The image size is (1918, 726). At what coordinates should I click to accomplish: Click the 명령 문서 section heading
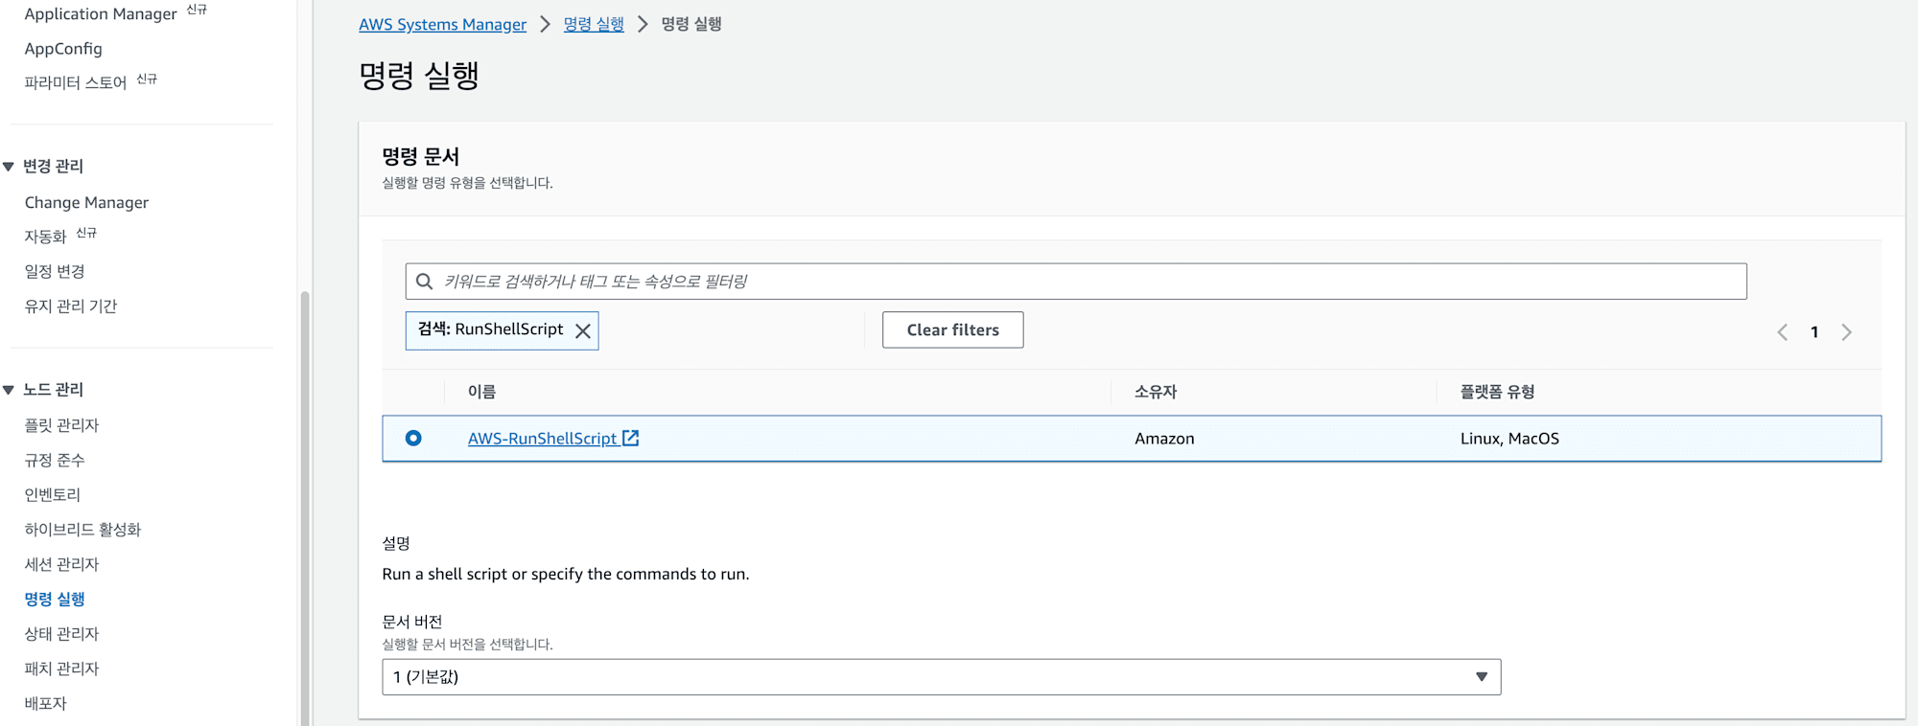tap(420, 156)
